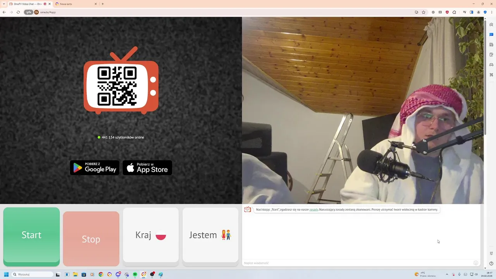
Task: Click the red shield extension icon
Action: (x=447, y=12)
